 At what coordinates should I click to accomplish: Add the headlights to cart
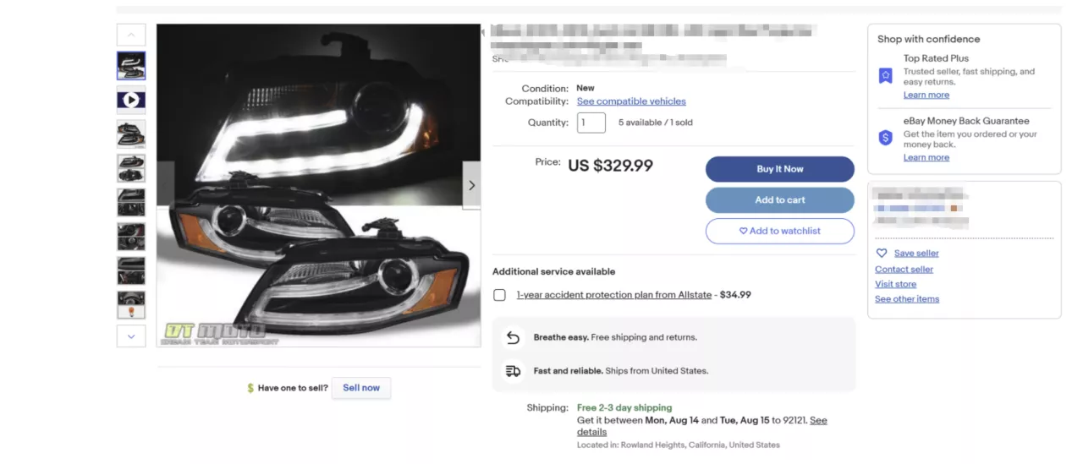(779, 200)
